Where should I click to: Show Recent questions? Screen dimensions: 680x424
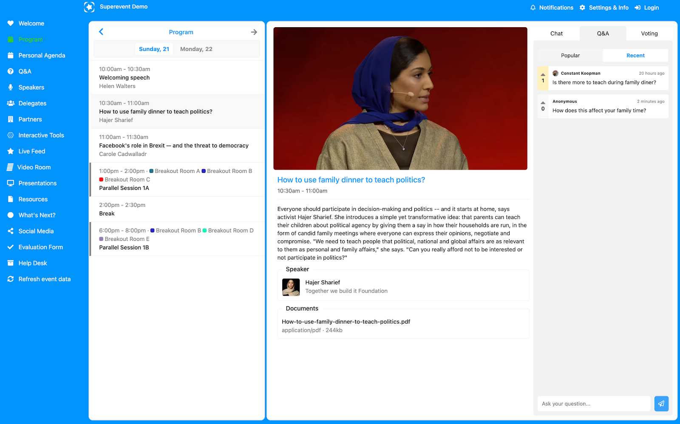click(x=635, y=56)
